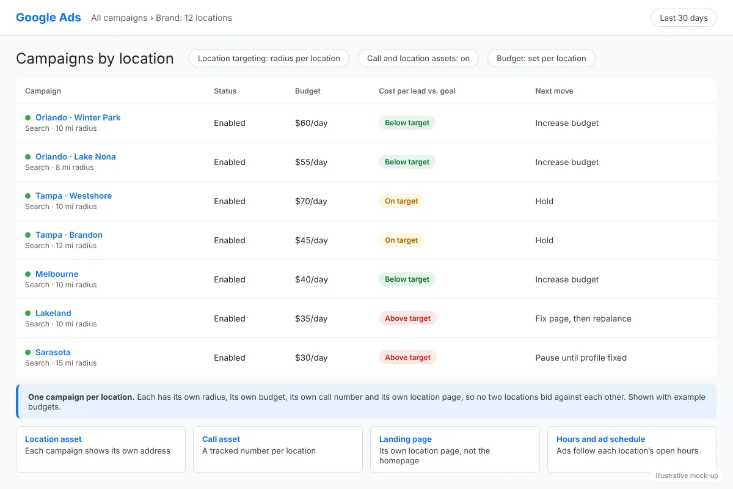Image resolution: width=733 pixels, height=489 pixels.
Task: Click Fix page, then rebalance text
Action: [x=583, y=318]
